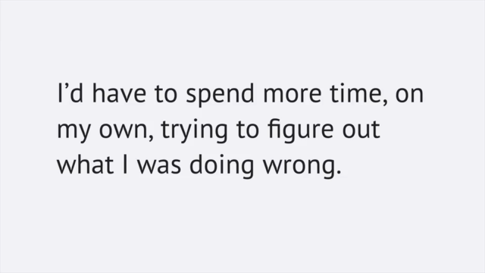Click the word "out" ending the second line
Image resolution: width=485 pixels, height=273 pixels.
pos(361,130)
